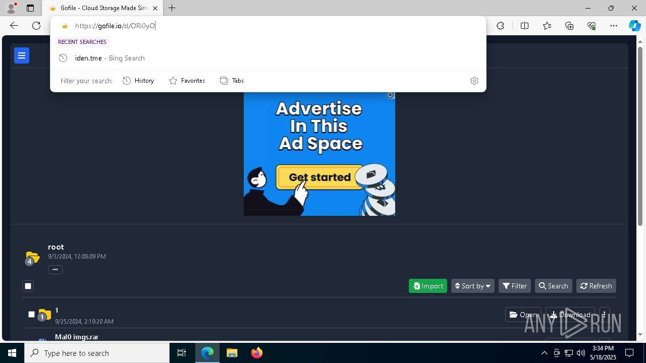Go back to the previous page
Screen dimensions: 646x363
coord(14,26)
